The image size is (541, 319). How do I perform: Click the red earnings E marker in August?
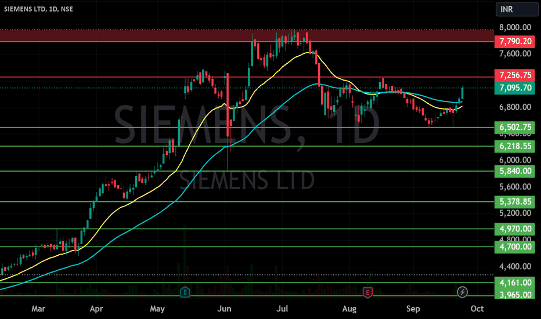pos(367,292)
